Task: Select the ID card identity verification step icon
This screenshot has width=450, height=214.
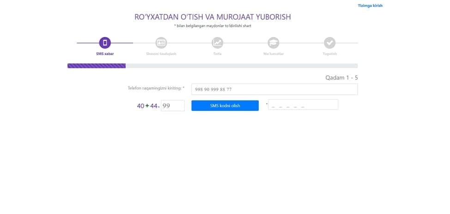Action: [161, 43]
